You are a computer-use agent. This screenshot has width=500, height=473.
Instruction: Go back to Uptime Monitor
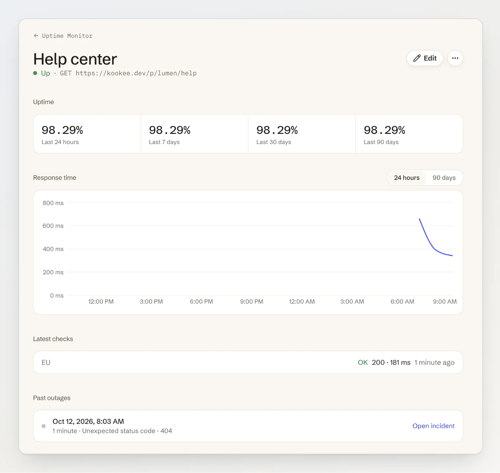point(63,36)
